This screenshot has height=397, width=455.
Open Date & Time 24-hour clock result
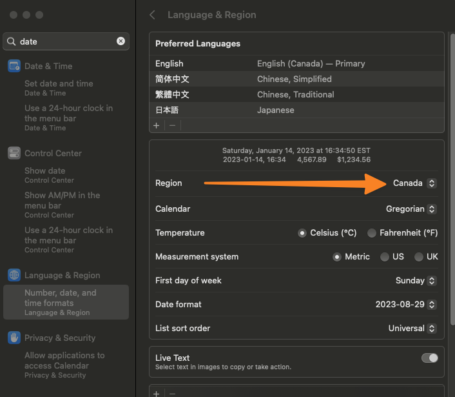point(69,117)
